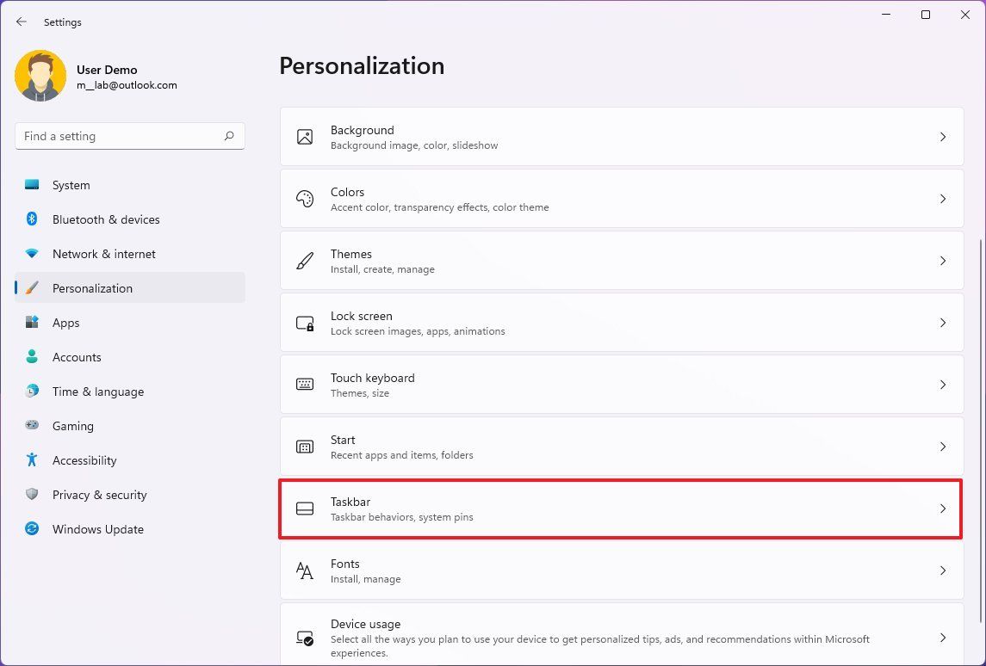Click the Find a setting search box
The width and height of the screenshot is (986, 666).
click(x=121, y=136)
